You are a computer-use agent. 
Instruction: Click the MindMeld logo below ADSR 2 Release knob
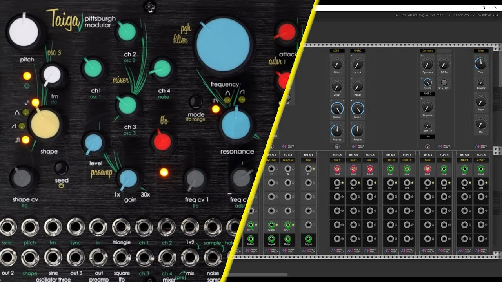click(357, 146)
